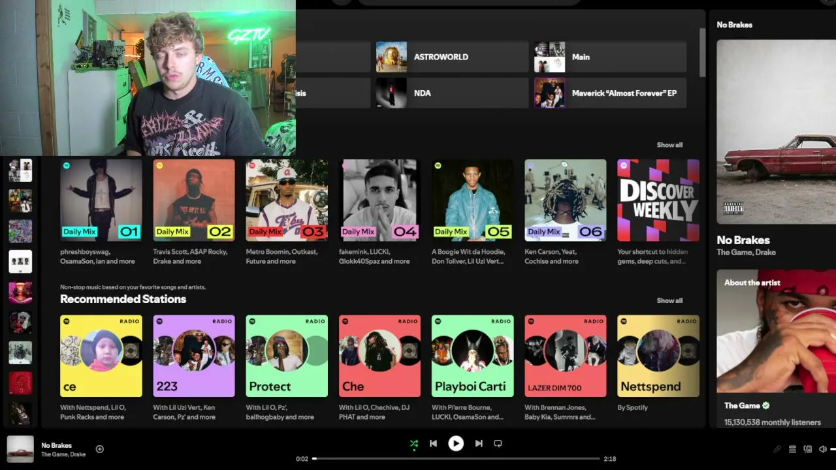Click the volume slider beside the speaker
836x470 pixels.
point(833,449)
